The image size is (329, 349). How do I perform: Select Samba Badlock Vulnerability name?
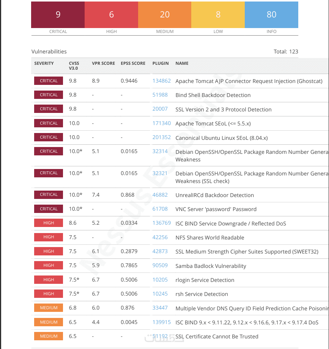211,266
